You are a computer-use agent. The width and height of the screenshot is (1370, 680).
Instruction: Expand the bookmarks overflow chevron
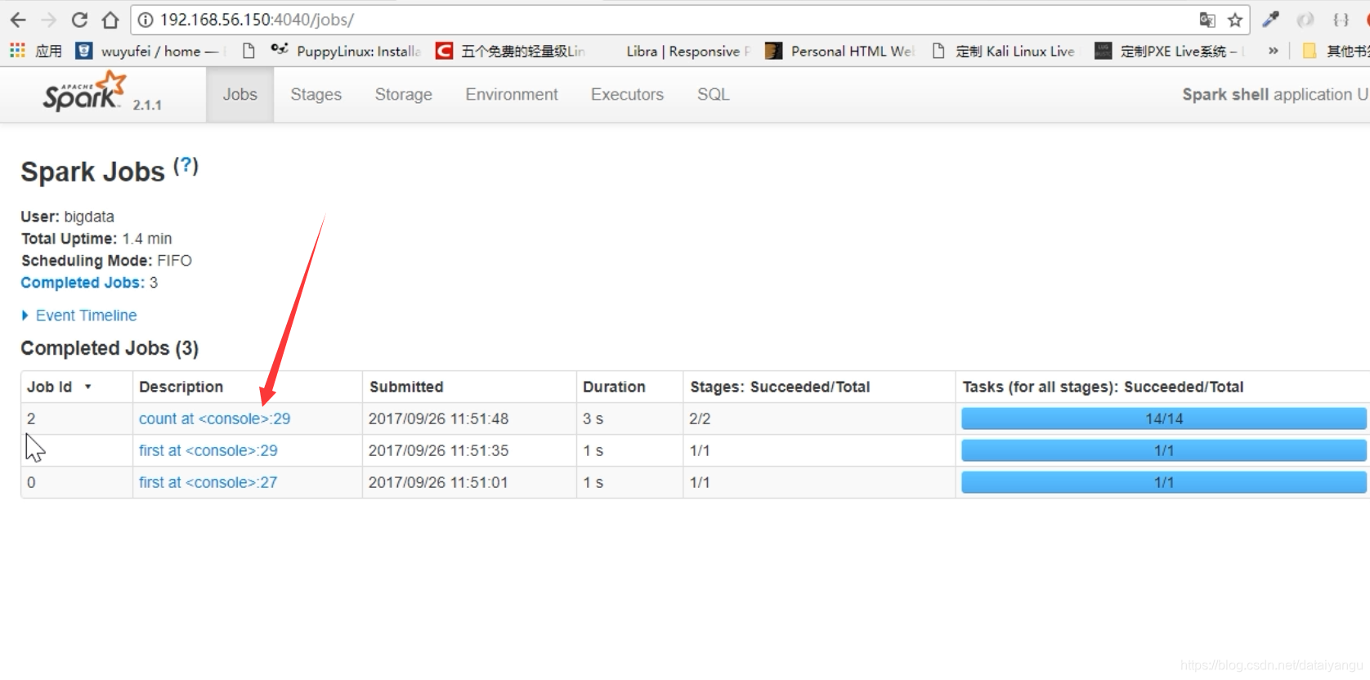[1273, 51]
